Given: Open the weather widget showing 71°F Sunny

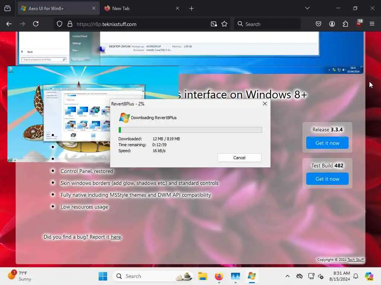Looking at the screenshot, I should click(19, 276).
